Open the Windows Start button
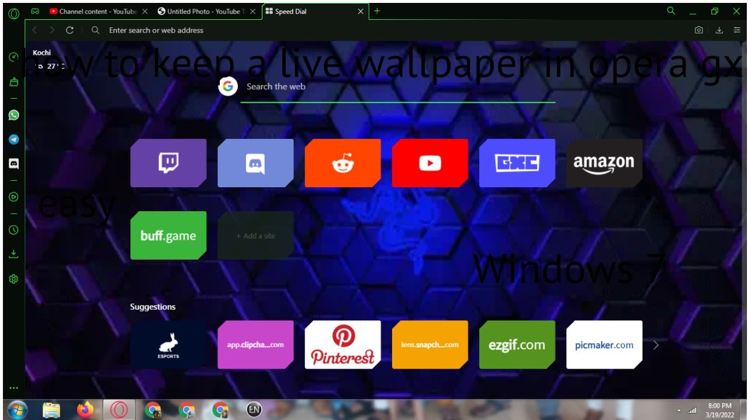 (18, 410)
